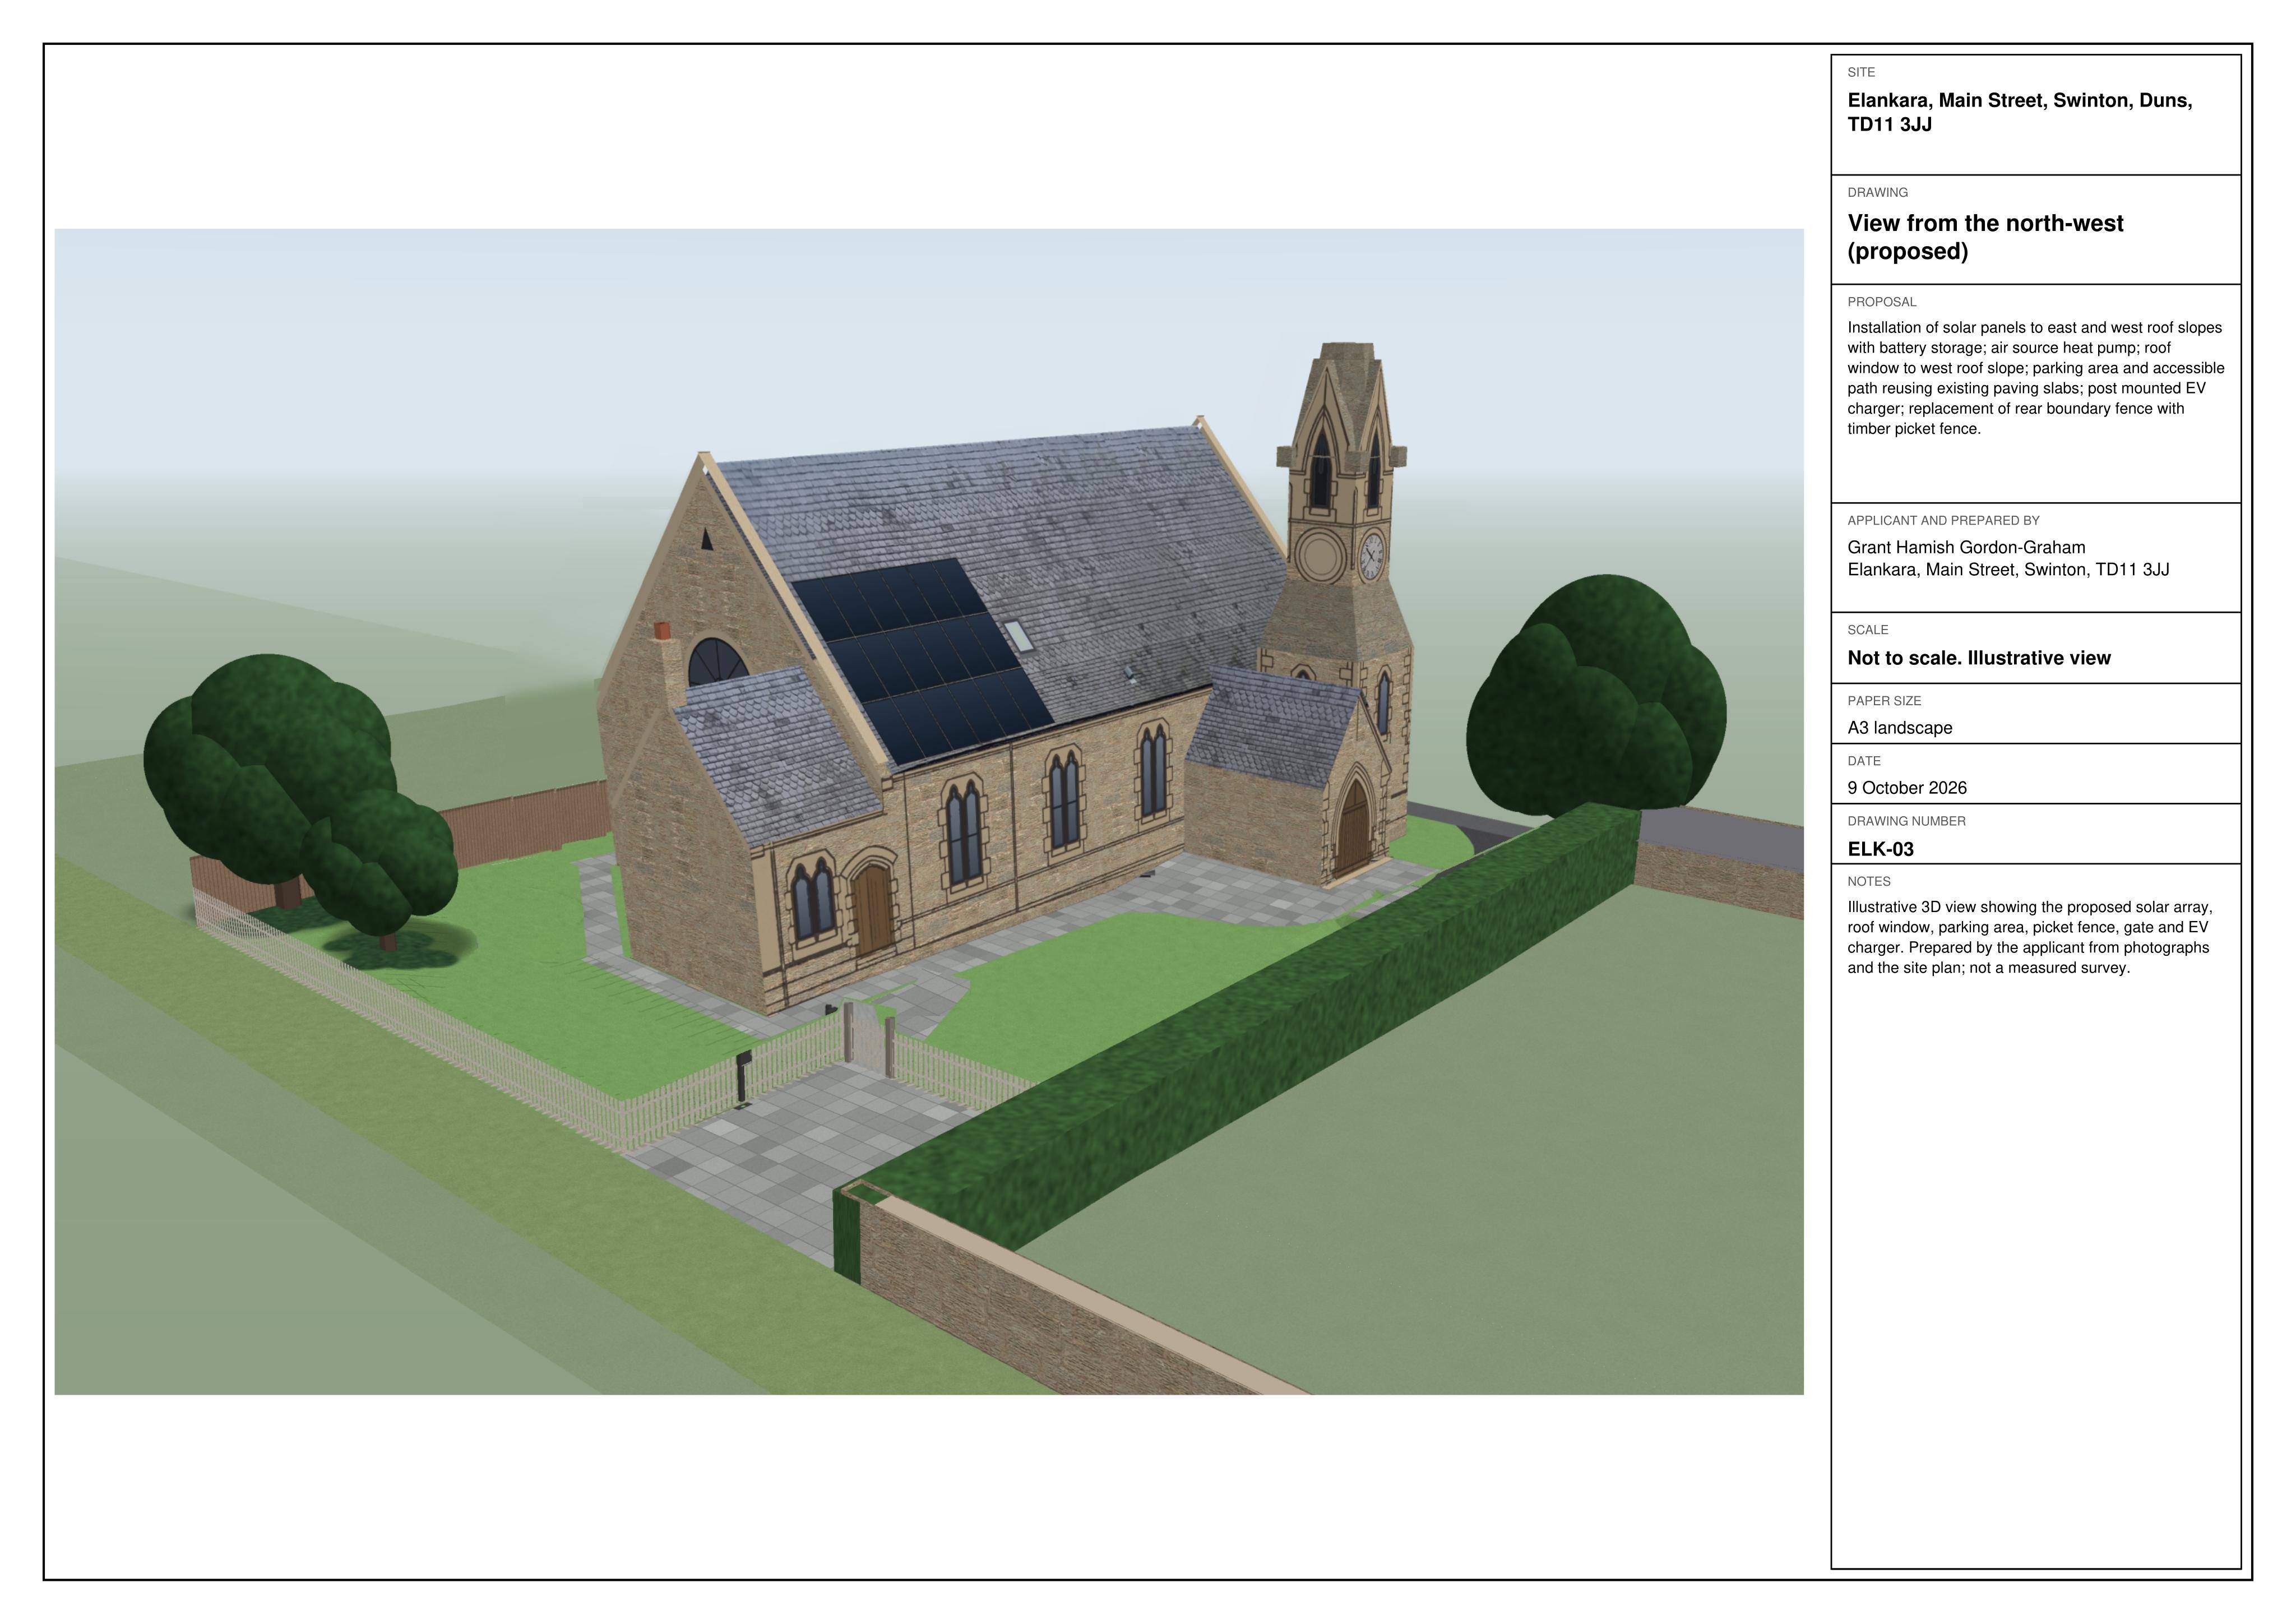Click the date 9 October 2026

[1906, 788]
